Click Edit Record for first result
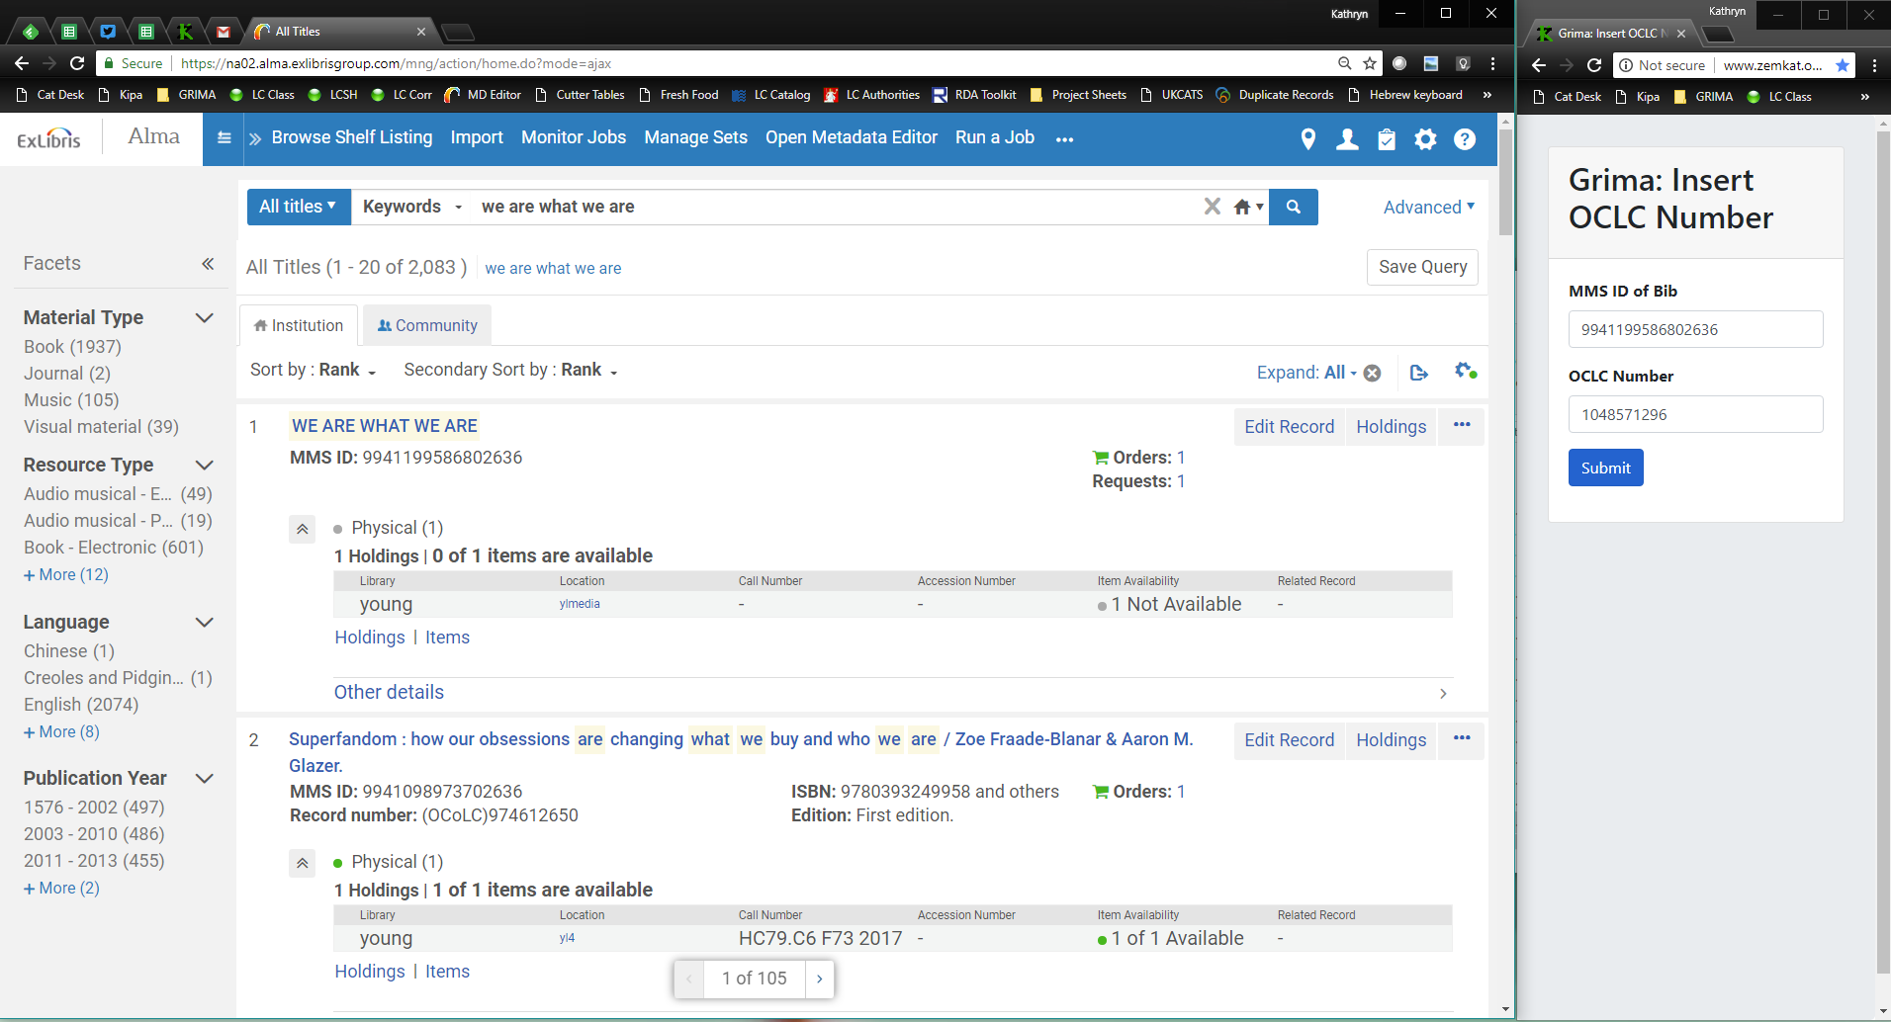 click(1289, 427)
